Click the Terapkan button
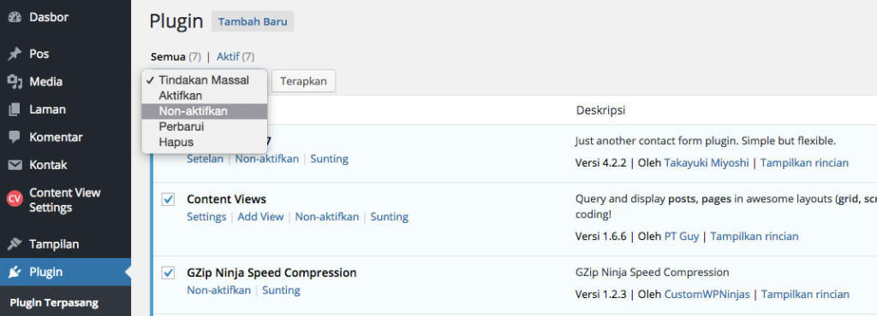Image resolution: width=877 pixels, height=316 pixels. (303, 81)
